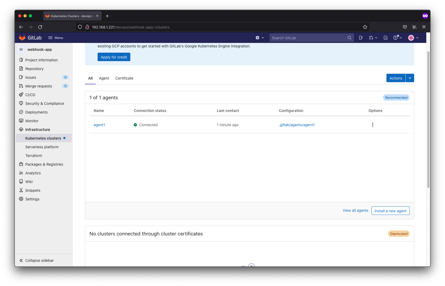This screenshot has height=286, width=445.
Task: Bookmark this page with the star icon
Action: [x=365, y=27]
